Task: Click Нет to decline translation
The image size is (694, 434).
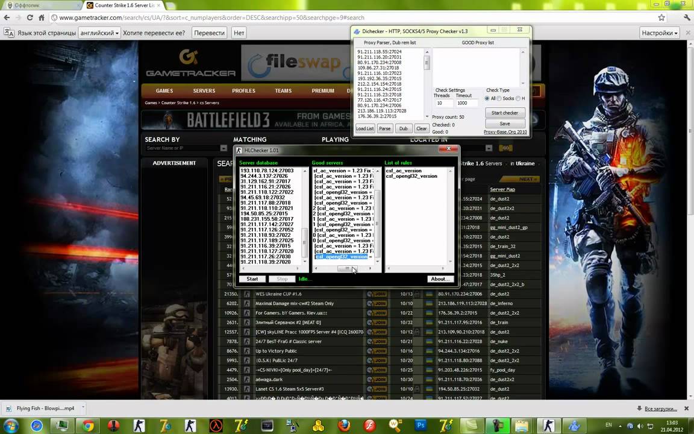Action: pos(239,33)
